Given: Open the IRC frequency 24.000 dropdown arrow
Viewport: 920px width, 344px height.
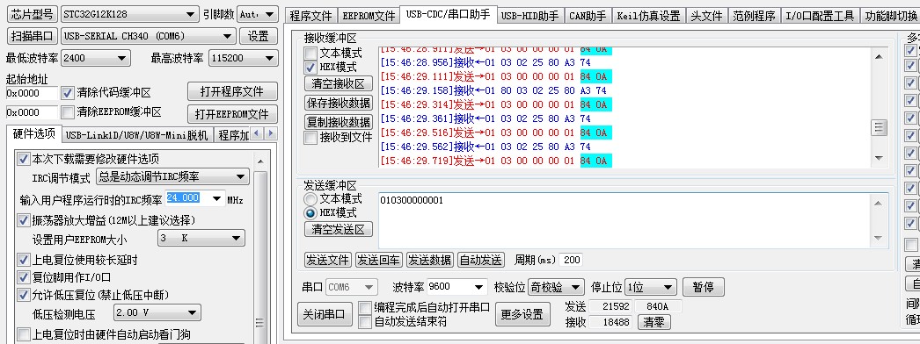Looking at the screenshot, I should point(216,199).
